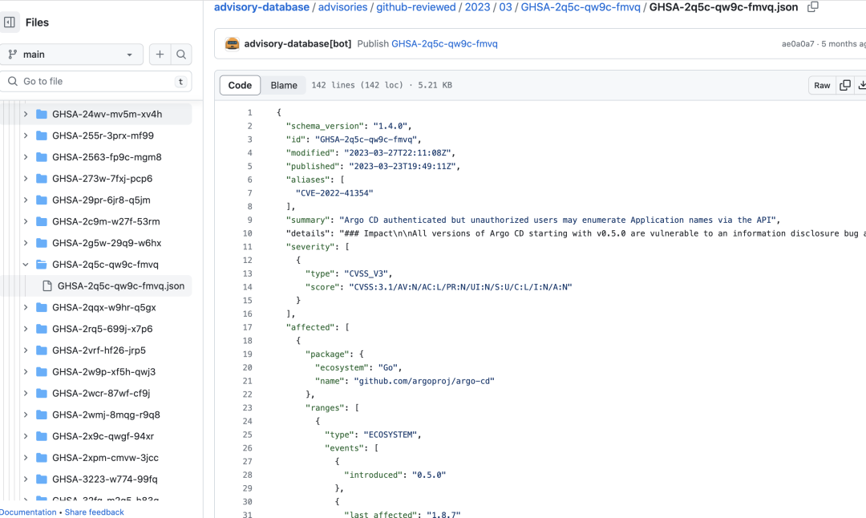Open folder name GHSA-2w9p-xf5h-qwj3
Screen dimensions: 866x518
click(x=103, y=371)
